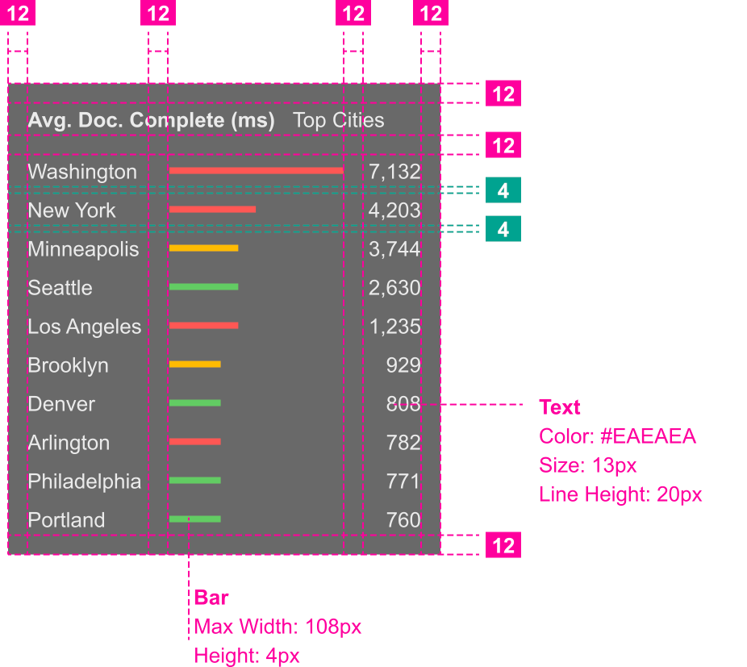Click the Portland value 760
Image resolution: width=747 pixels, height=667 pixels.
[x=403, y=520]
